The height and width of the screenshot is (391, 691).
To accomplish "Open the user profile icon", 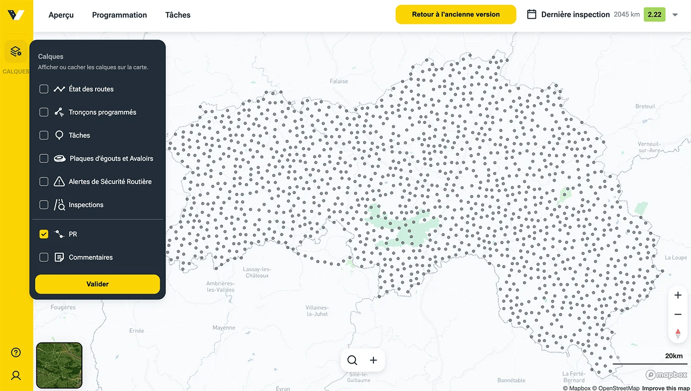I will (16, 375).
